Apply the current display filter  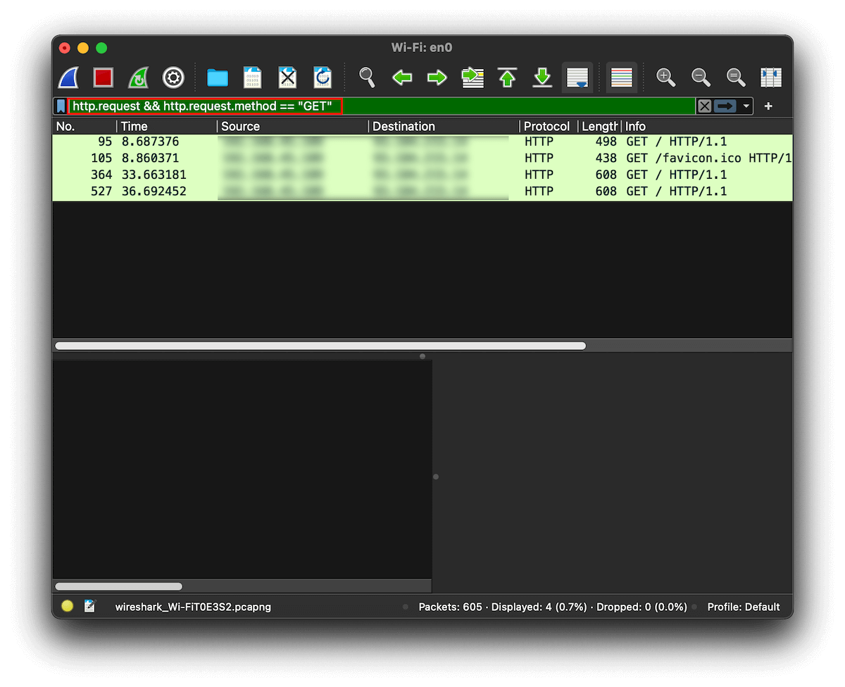(x=725, y=106)
